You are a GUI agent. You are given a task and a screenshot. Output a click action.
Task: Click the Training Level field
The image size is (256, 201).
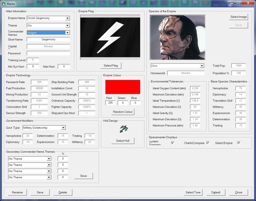click(x=33, y=60)
